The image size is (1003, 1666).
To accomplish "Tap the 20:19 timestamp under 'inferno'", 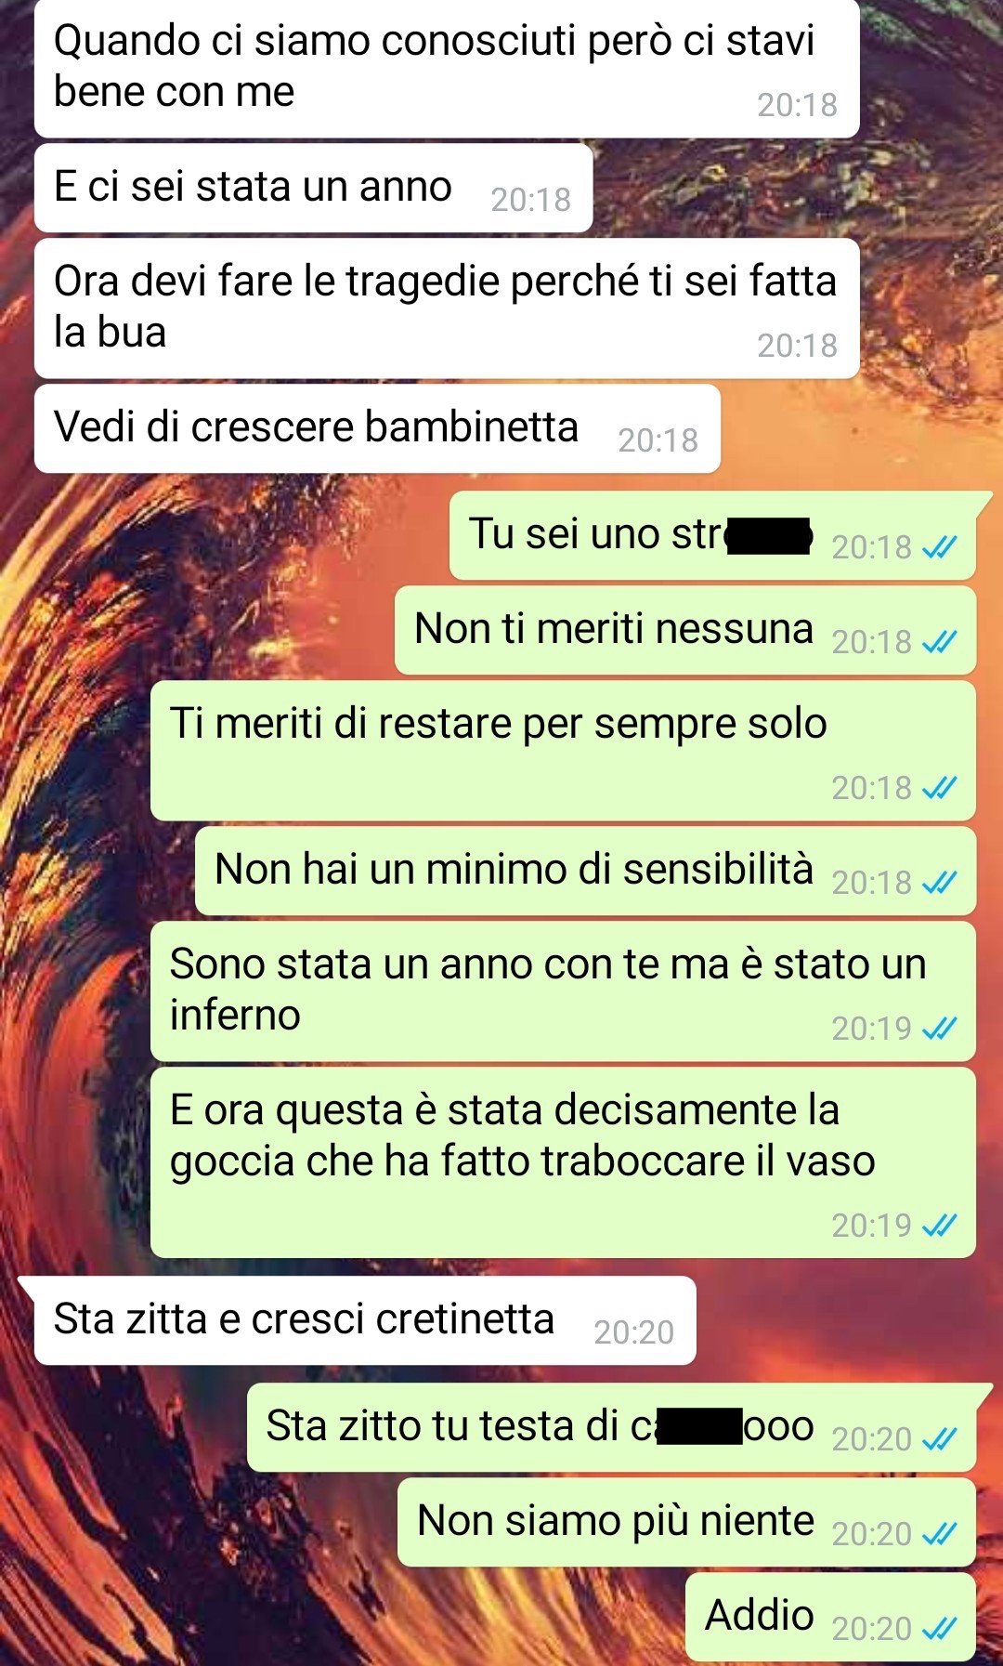I will pos(871,1029).
